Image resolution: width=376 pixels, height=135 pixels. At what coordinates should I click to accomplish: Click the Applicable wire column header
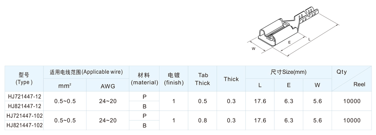[86, 72]
